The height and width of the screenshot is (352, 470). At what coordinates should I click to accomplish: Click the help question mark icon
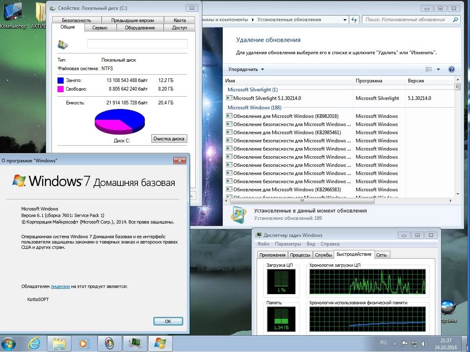(x=451, y=69)
